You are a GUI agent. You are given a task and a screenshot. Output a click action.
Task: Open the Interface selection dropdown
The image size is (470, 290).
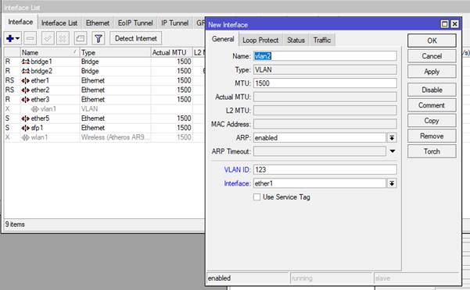tap(392, 183)
